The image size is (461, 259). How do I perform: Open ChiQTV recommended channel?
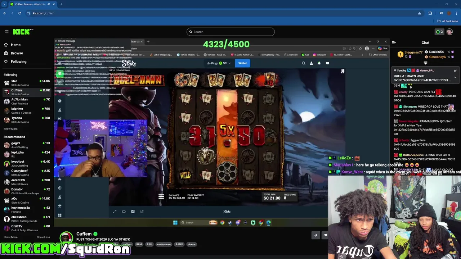click(x=27, y=228)
